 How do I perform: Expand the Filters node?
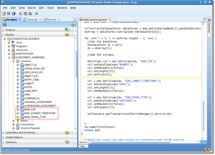coord(13,121)
